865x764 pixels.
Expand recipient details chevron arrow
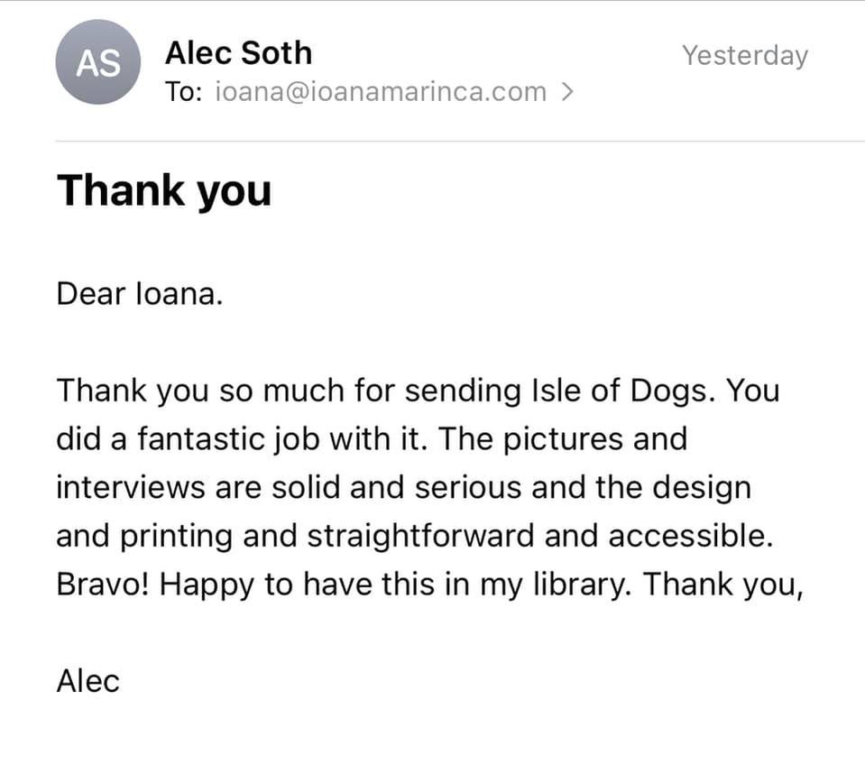tap(567, 92)
